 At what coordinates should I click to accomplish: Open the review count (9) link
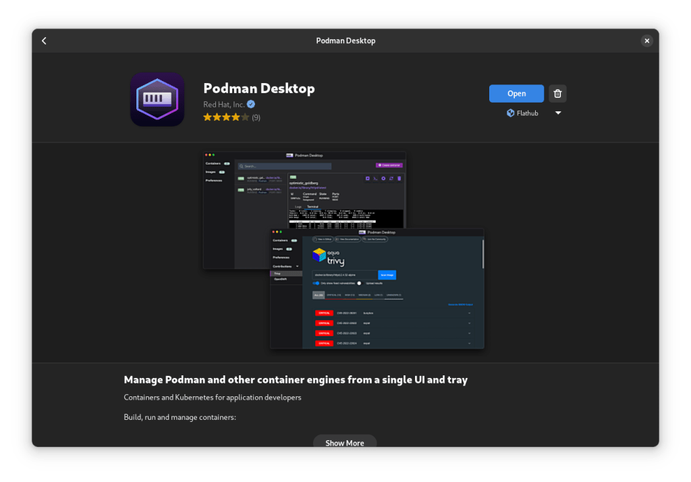click(x=256, y=117)
